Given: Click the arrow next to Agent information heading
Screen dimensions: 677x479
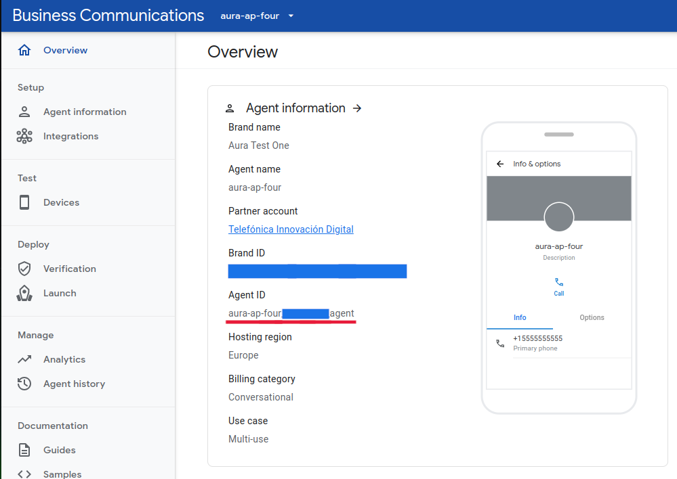Looking at the screenshot, I should (x=357, y=108).
